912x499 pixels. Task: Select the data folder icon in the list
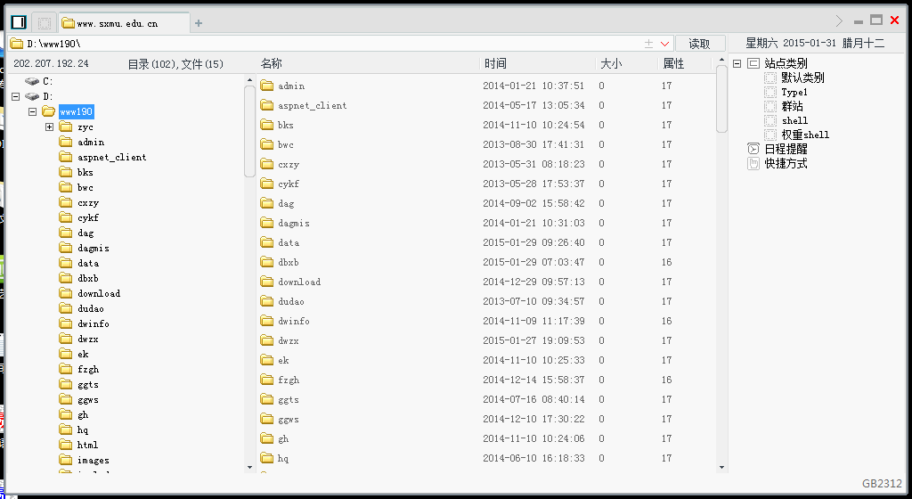(x=267, y=242)
